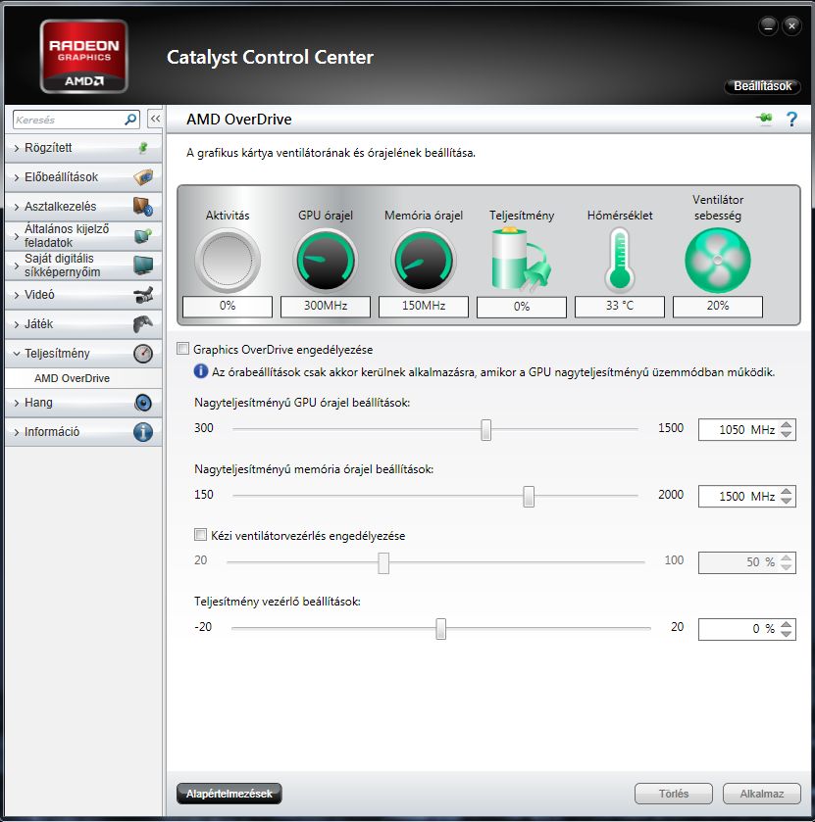
Task: Click the Videó camera icon
Action: click(x=143, y=295)
